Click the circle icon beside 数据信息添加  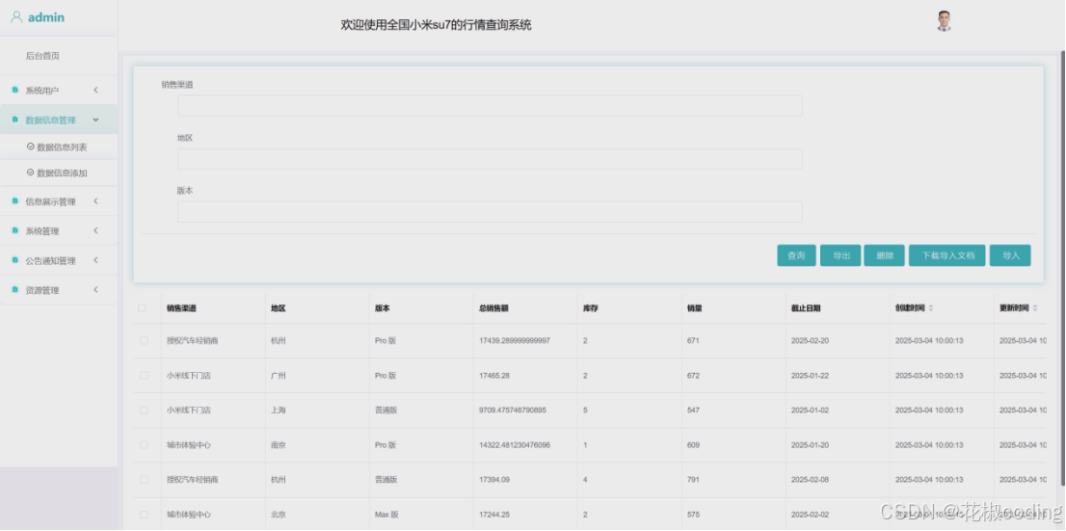(x=30, y=173)
